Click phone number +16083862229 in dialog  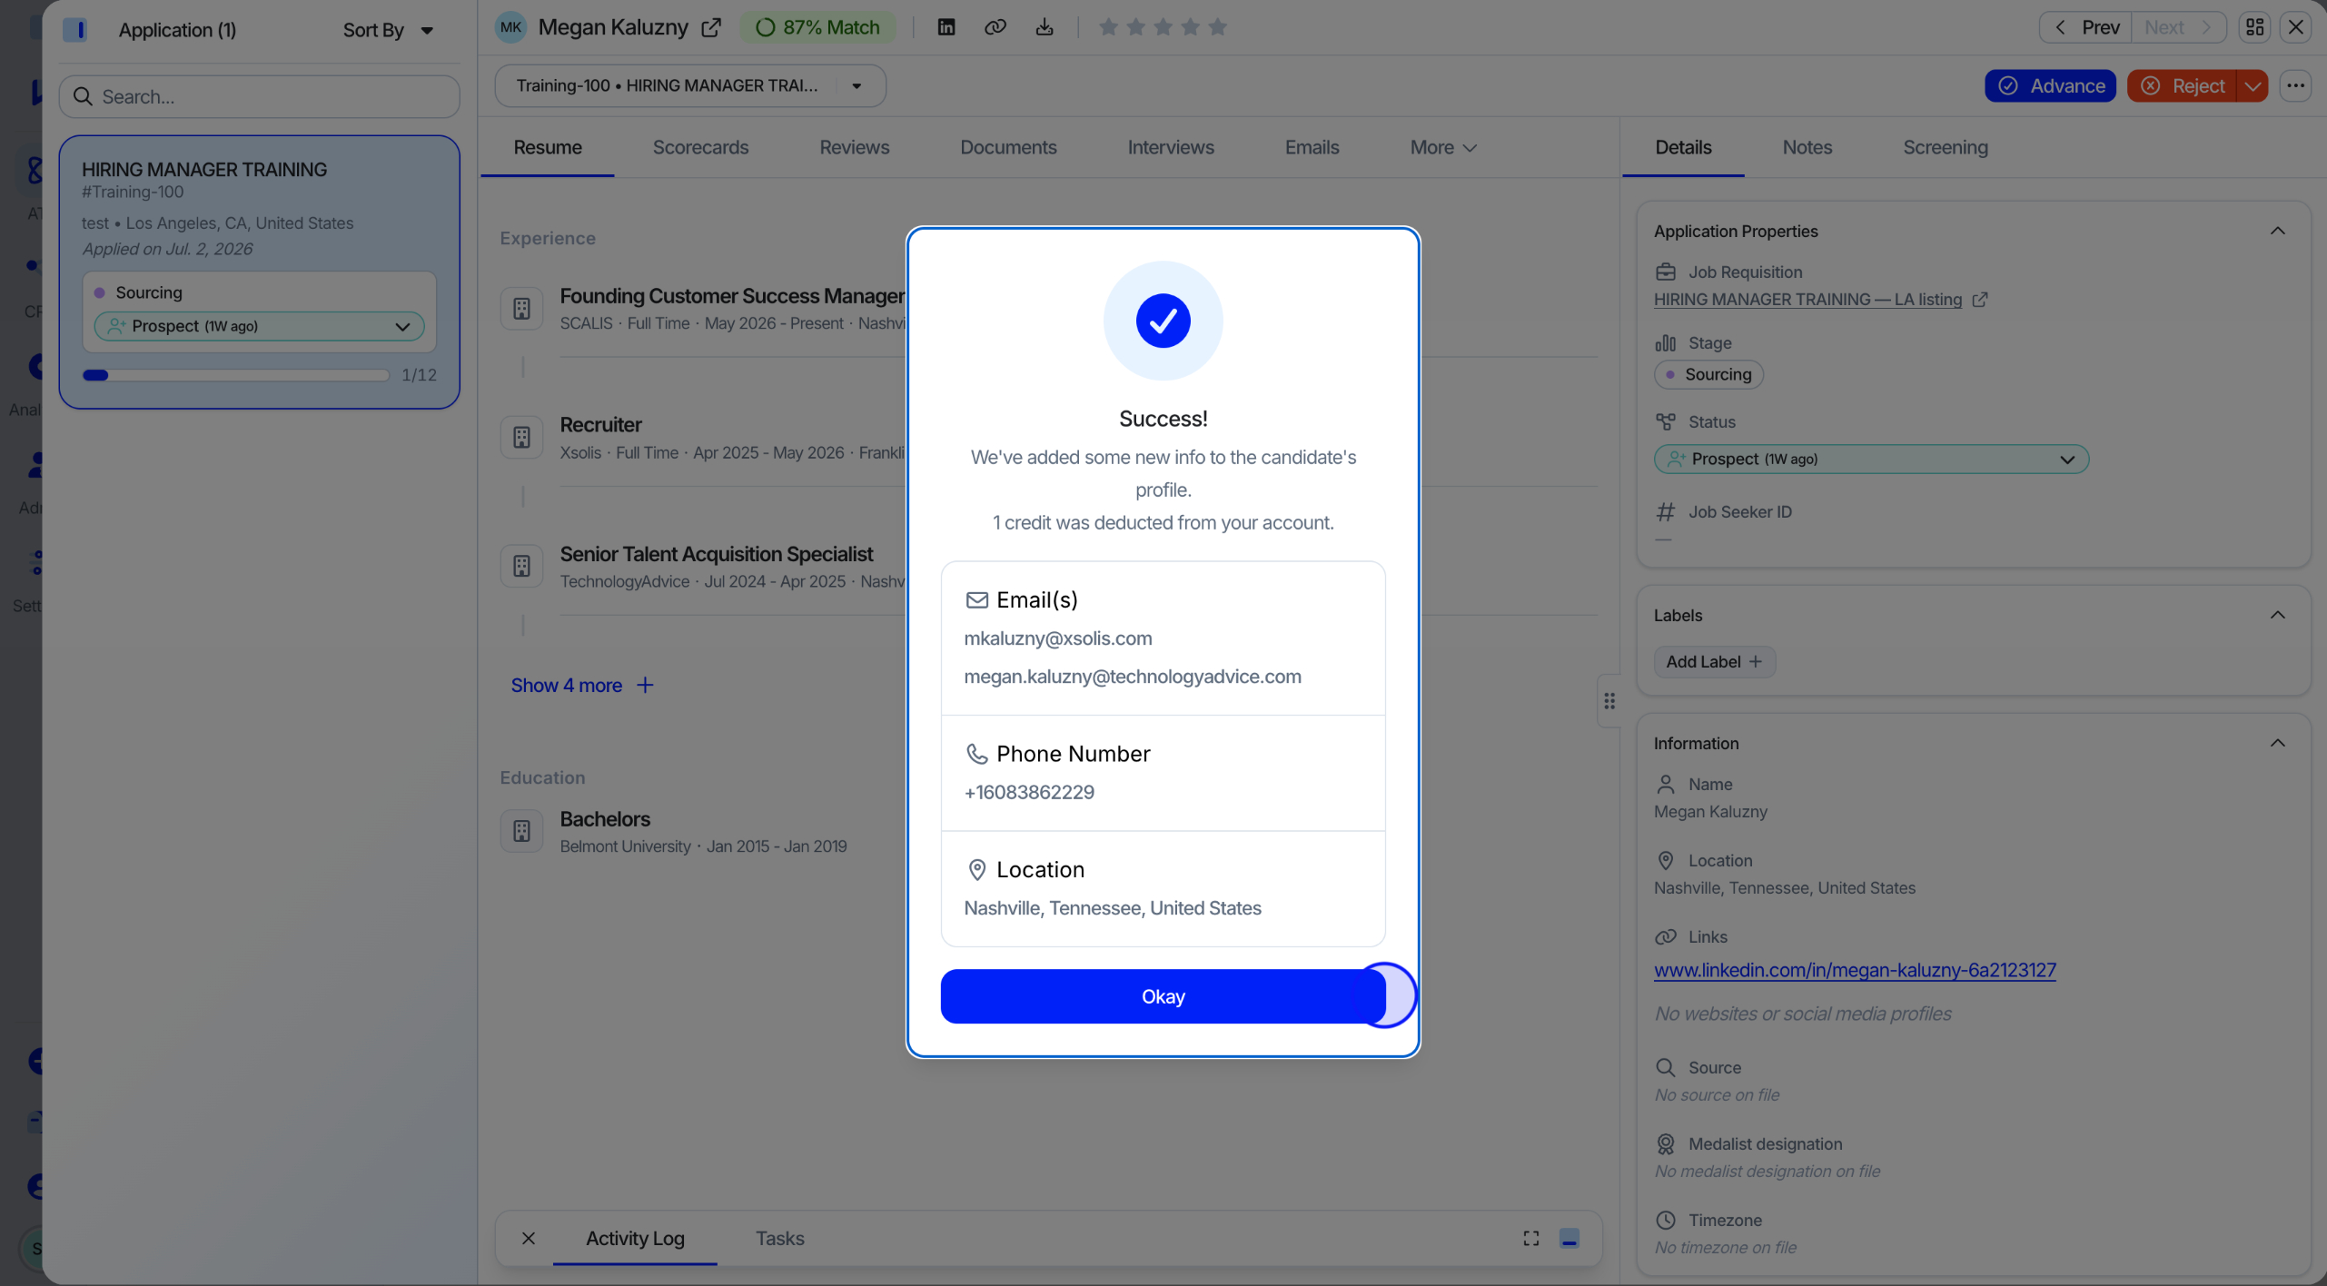pyautogui.click(x=1028, y=792)
